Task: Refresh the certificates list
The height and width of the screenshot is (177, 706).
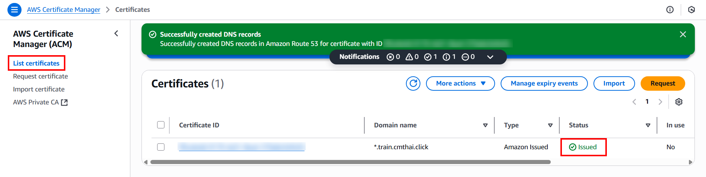Action: [413, 83]
